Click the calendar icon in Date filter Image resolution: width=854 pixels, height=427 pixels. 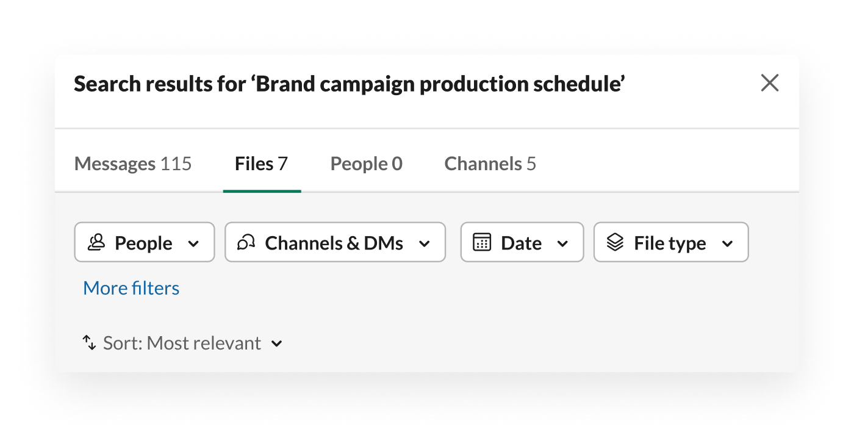tap(482, 242)
